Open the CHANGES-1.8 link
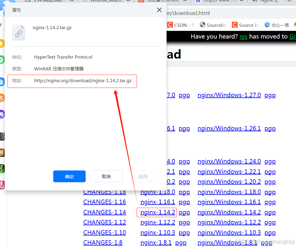 pyautogui.click(x=103, y=243)
